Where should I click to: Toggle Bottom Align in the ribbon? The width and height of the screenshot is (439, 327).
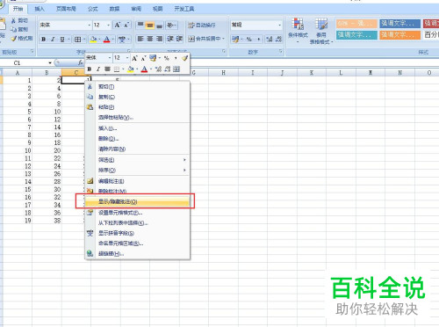tap(159, 25)
